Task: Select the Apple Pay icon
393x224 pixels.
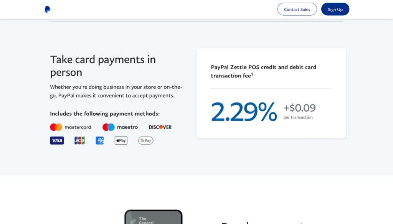Action: click(x=121, y=141)
